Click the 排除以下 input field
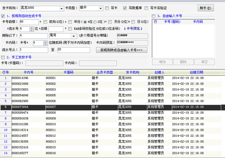 tap(34, 36)
